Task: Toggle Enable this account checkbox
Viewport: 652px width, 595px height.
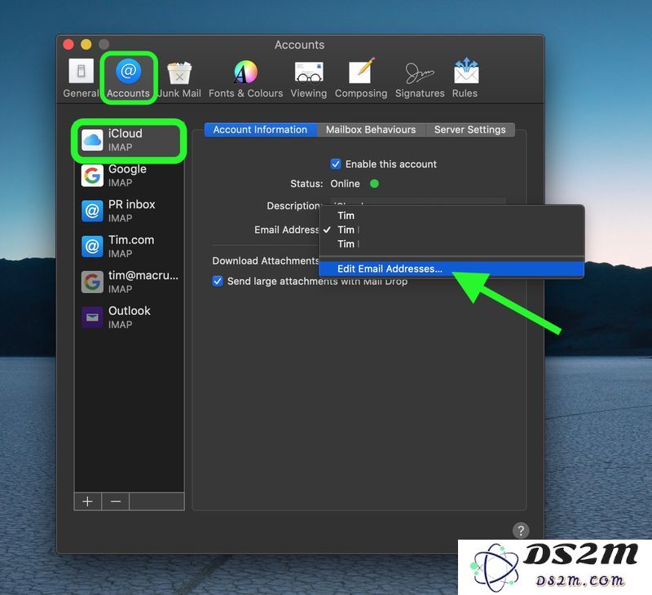Action: [x=336, y=164]
